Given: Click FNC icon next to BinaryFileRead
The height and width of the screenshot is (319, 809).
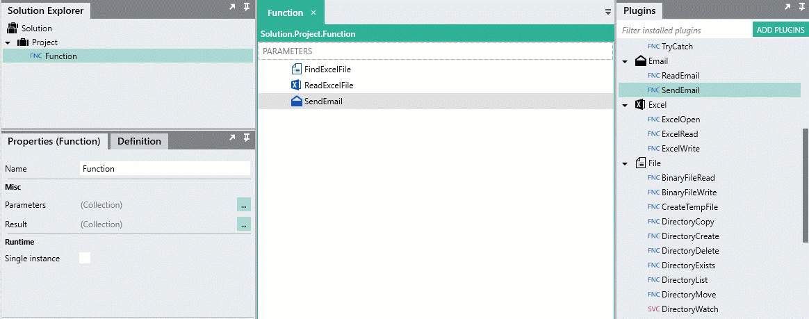Looking at the screenshot, I should 654,177.
